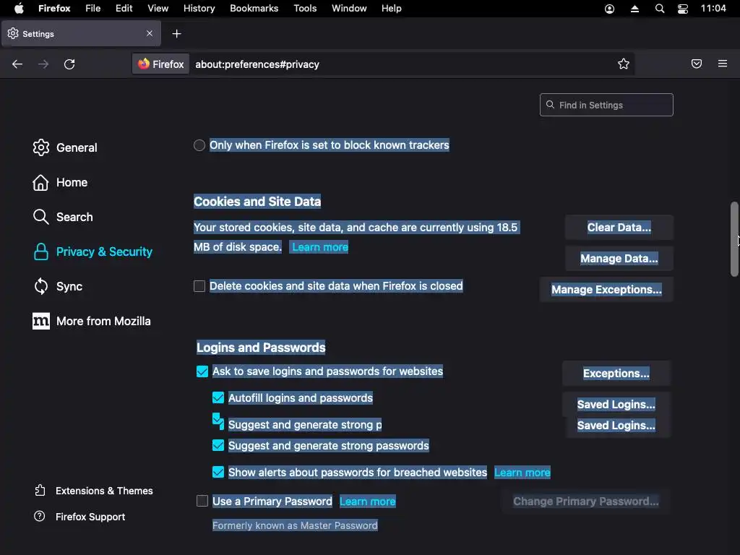Enable Use a Primary Password checkbox
This screenshot has width=740, height=555.
point(202,502)
